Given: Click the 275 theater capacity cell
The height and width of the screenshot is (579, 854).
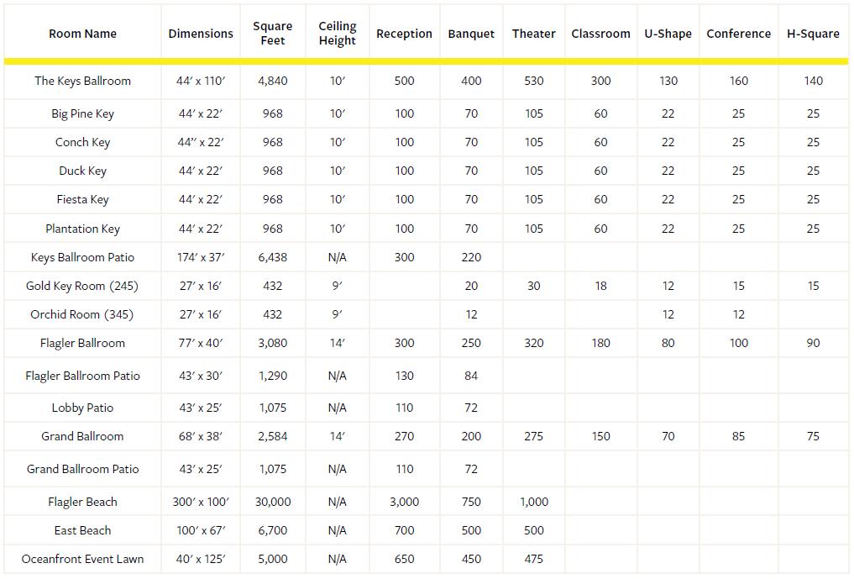Looking at the screenshot, I should pos(534,436).
